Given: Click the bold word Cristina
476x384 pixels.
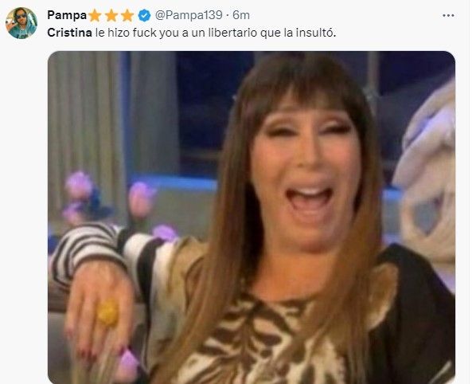Looking at the screenshot, I should 69,33.
